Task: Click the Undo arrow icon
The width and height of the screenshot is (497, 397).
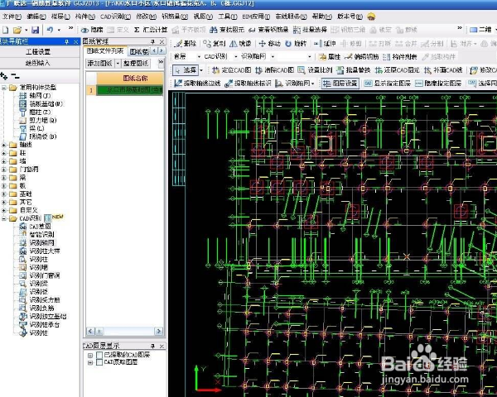Action: (x=50, y=30)
